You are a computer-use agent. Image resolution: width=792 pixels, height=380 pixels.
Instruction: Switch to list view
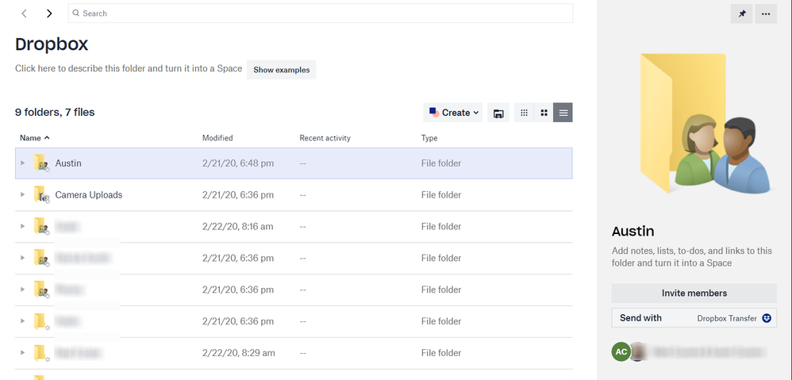(563, 113)
